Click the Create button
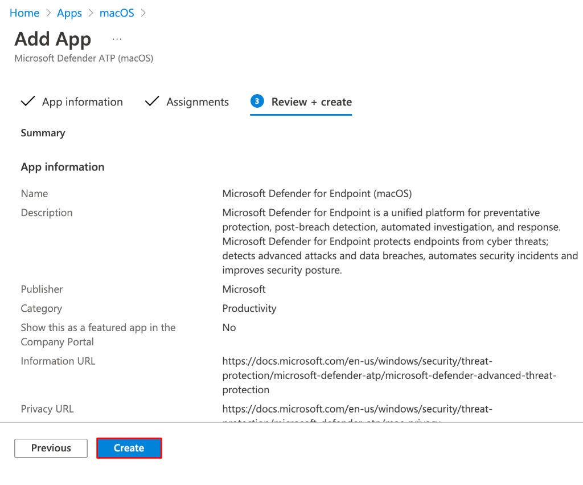This screenshot has width=583, height=485. pos(129,448)
